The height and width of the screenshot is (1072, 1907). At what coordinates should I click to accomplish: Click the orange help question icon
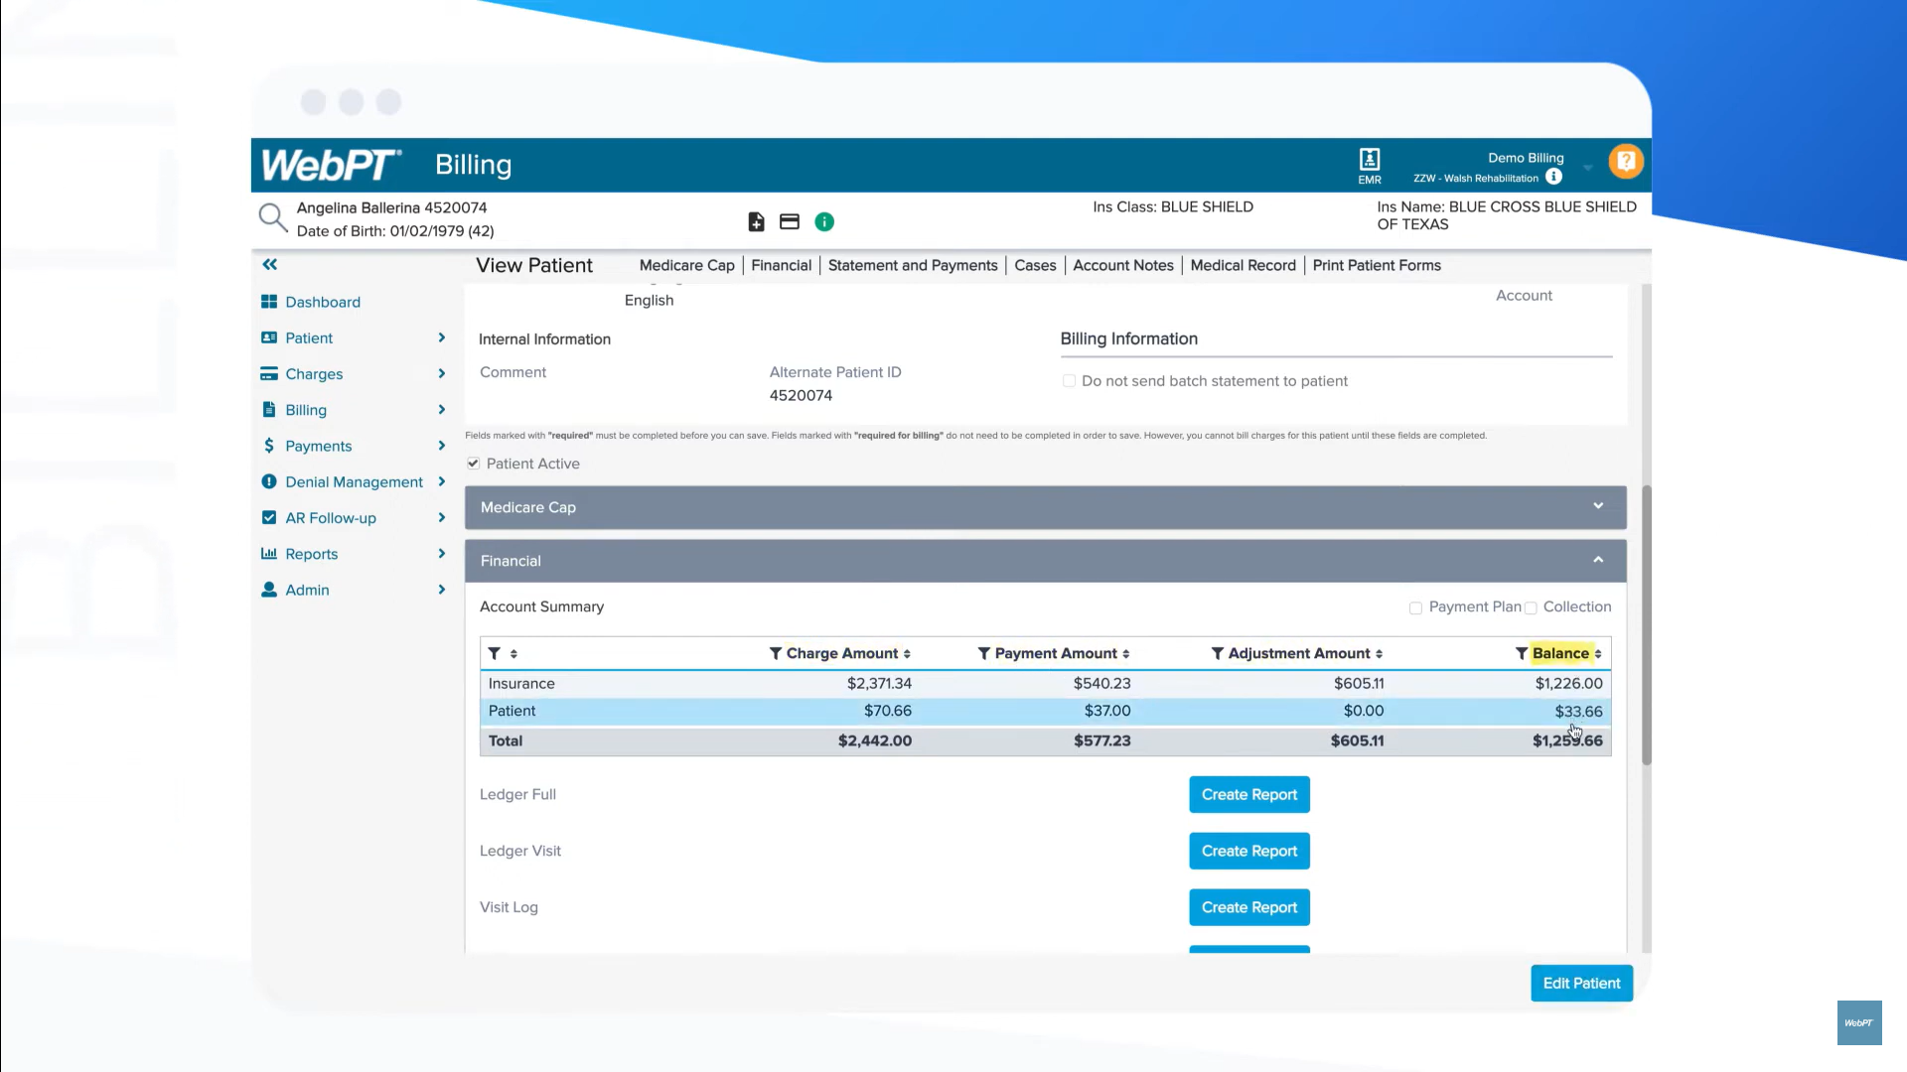pos(1626,161)
